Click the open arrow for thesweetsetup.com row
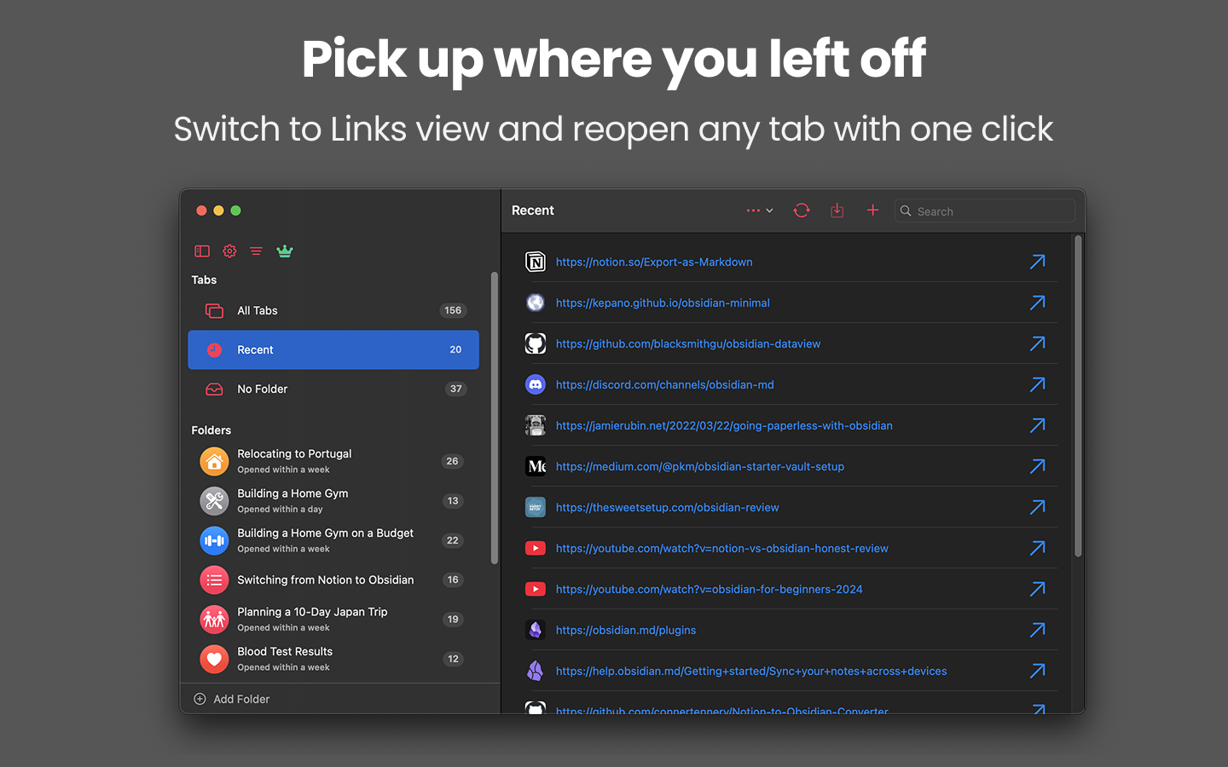The image size is (1228, 767). click(x=1037, y=507)
